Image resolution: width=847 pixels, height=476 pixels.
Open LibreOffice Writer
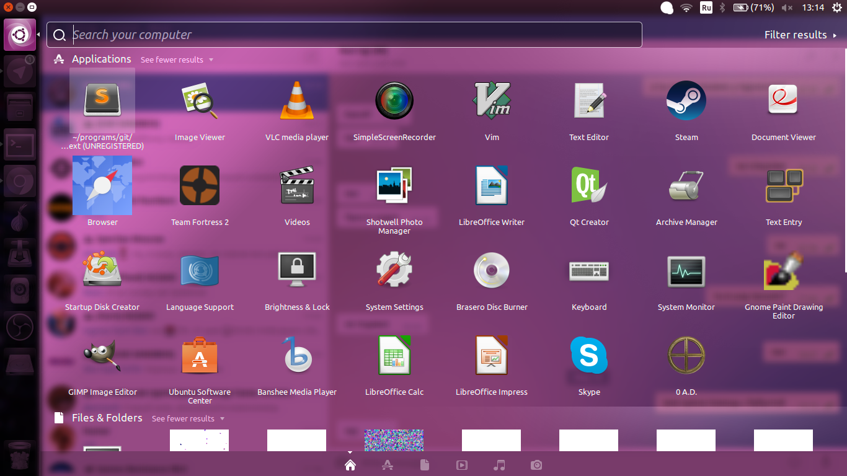click(x=492, y=185)
